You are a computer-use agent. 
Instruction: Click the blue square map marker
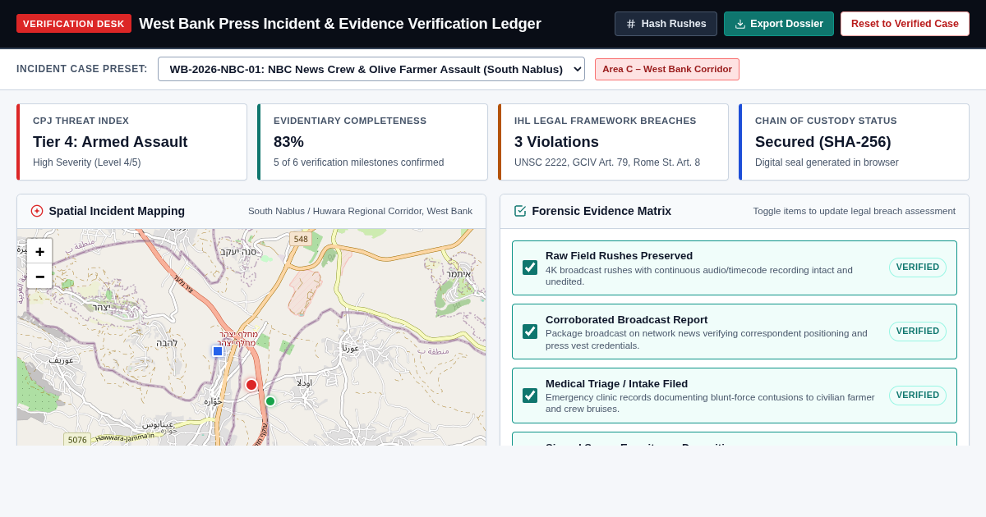(218, 351)
